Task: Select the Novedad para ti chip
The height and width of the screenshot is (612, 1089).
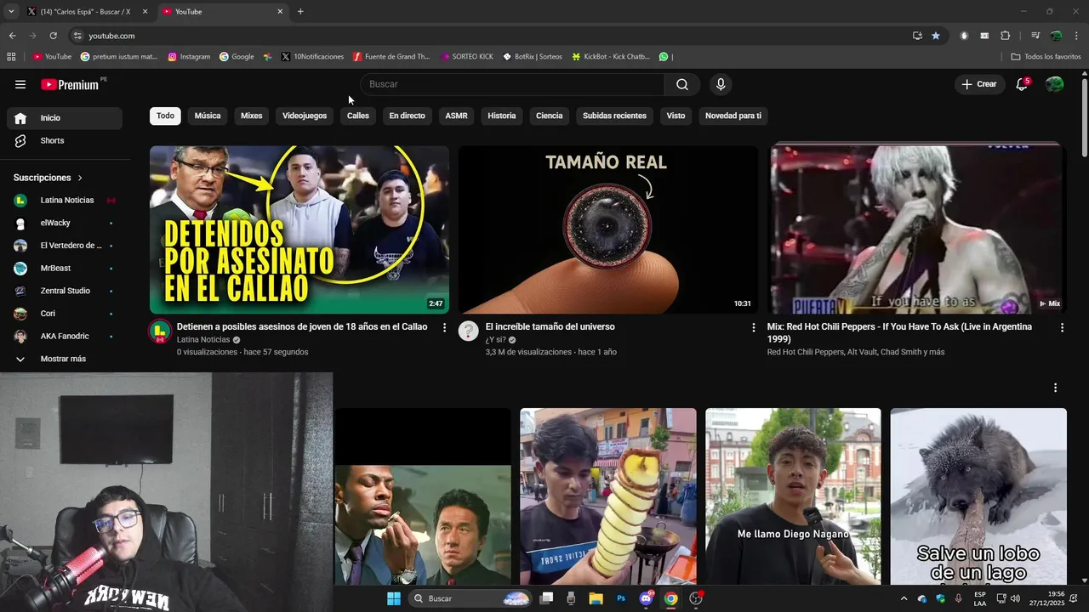Action: click(x=733, y=116)
